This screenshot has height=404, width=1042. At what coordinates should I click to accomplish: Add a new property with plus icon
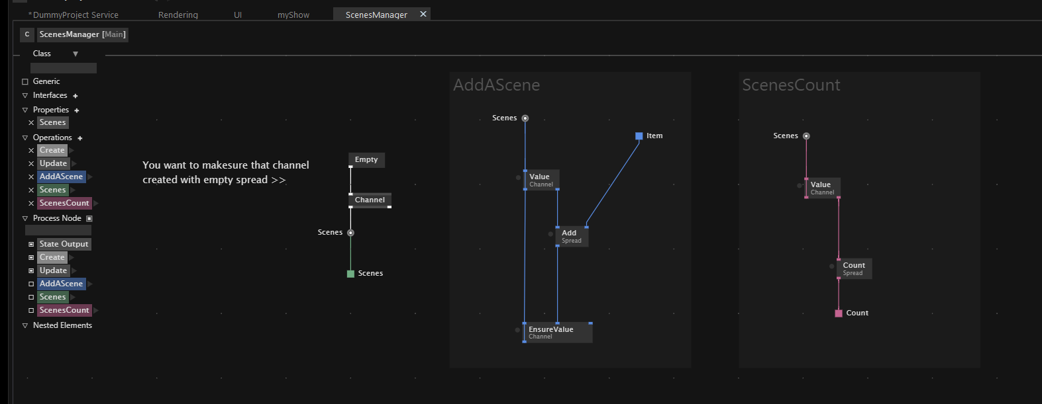pos(77,110)
